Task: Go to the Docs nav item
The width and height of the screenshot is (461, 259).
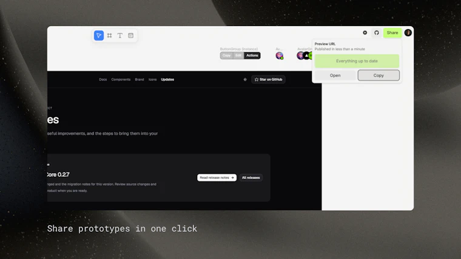Action: [103, 79]
